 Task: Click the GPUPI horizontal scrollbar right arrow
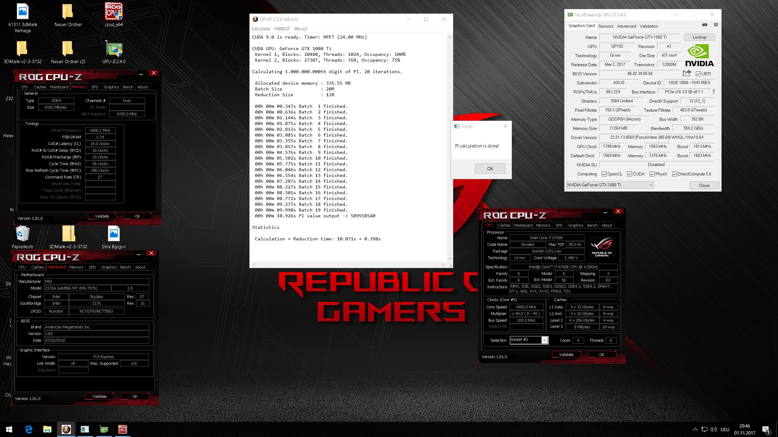[x=443, y=265]
